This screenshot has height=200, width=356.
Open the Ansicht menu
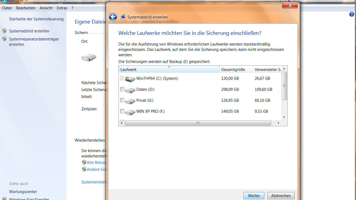tap(46, 8)
